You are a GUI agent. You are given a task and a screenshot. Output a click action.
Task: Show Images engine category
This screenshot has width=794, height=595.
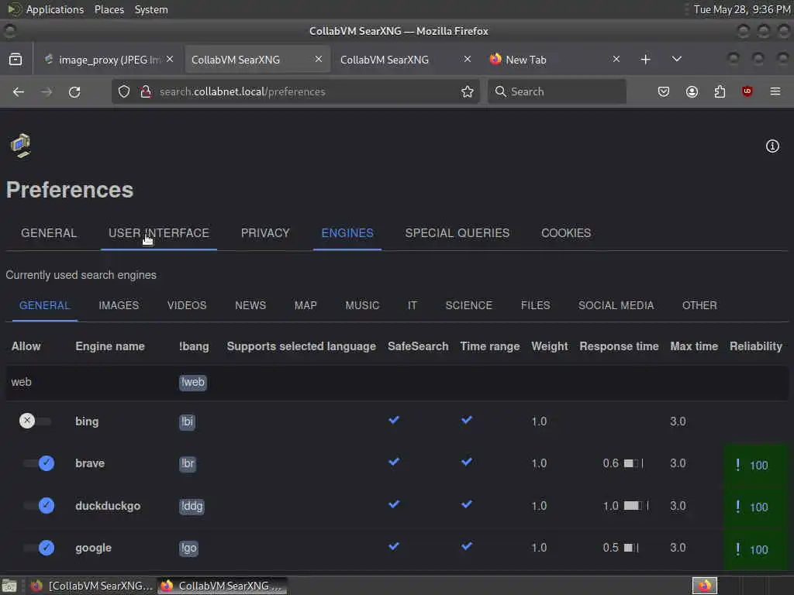(x=119, y=305)
